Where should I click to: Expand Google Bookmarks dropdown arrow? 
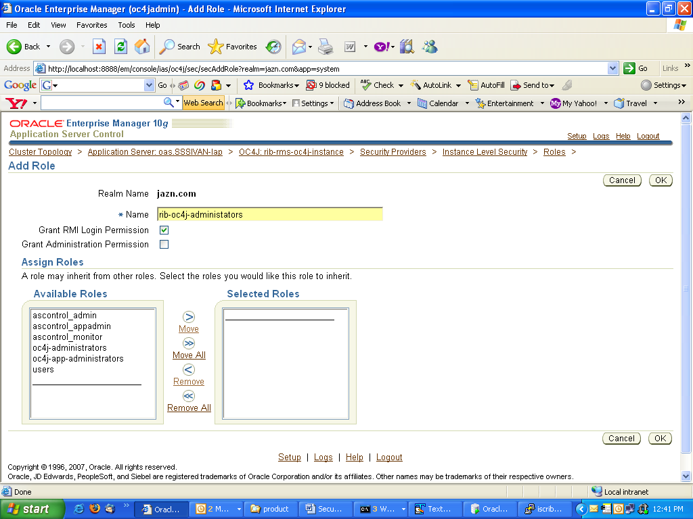click(296, 86)
